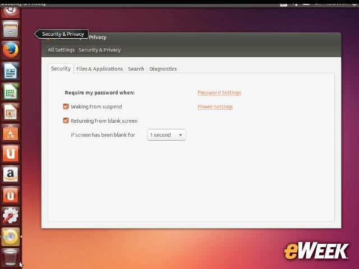Switch to the Security tab
This screenshot has width=359, height=269.
(61, 68)
